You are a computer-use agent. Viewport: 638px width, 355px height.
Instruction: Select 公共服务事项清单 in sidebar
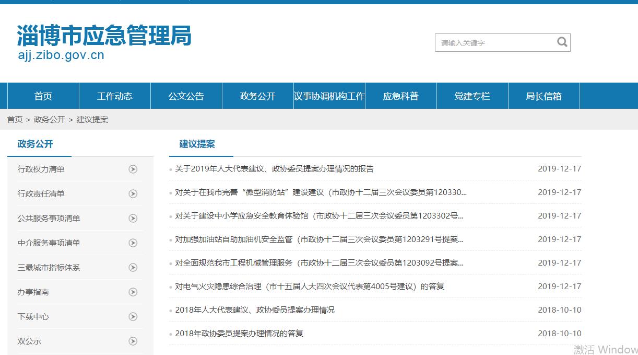pos(49,218)
